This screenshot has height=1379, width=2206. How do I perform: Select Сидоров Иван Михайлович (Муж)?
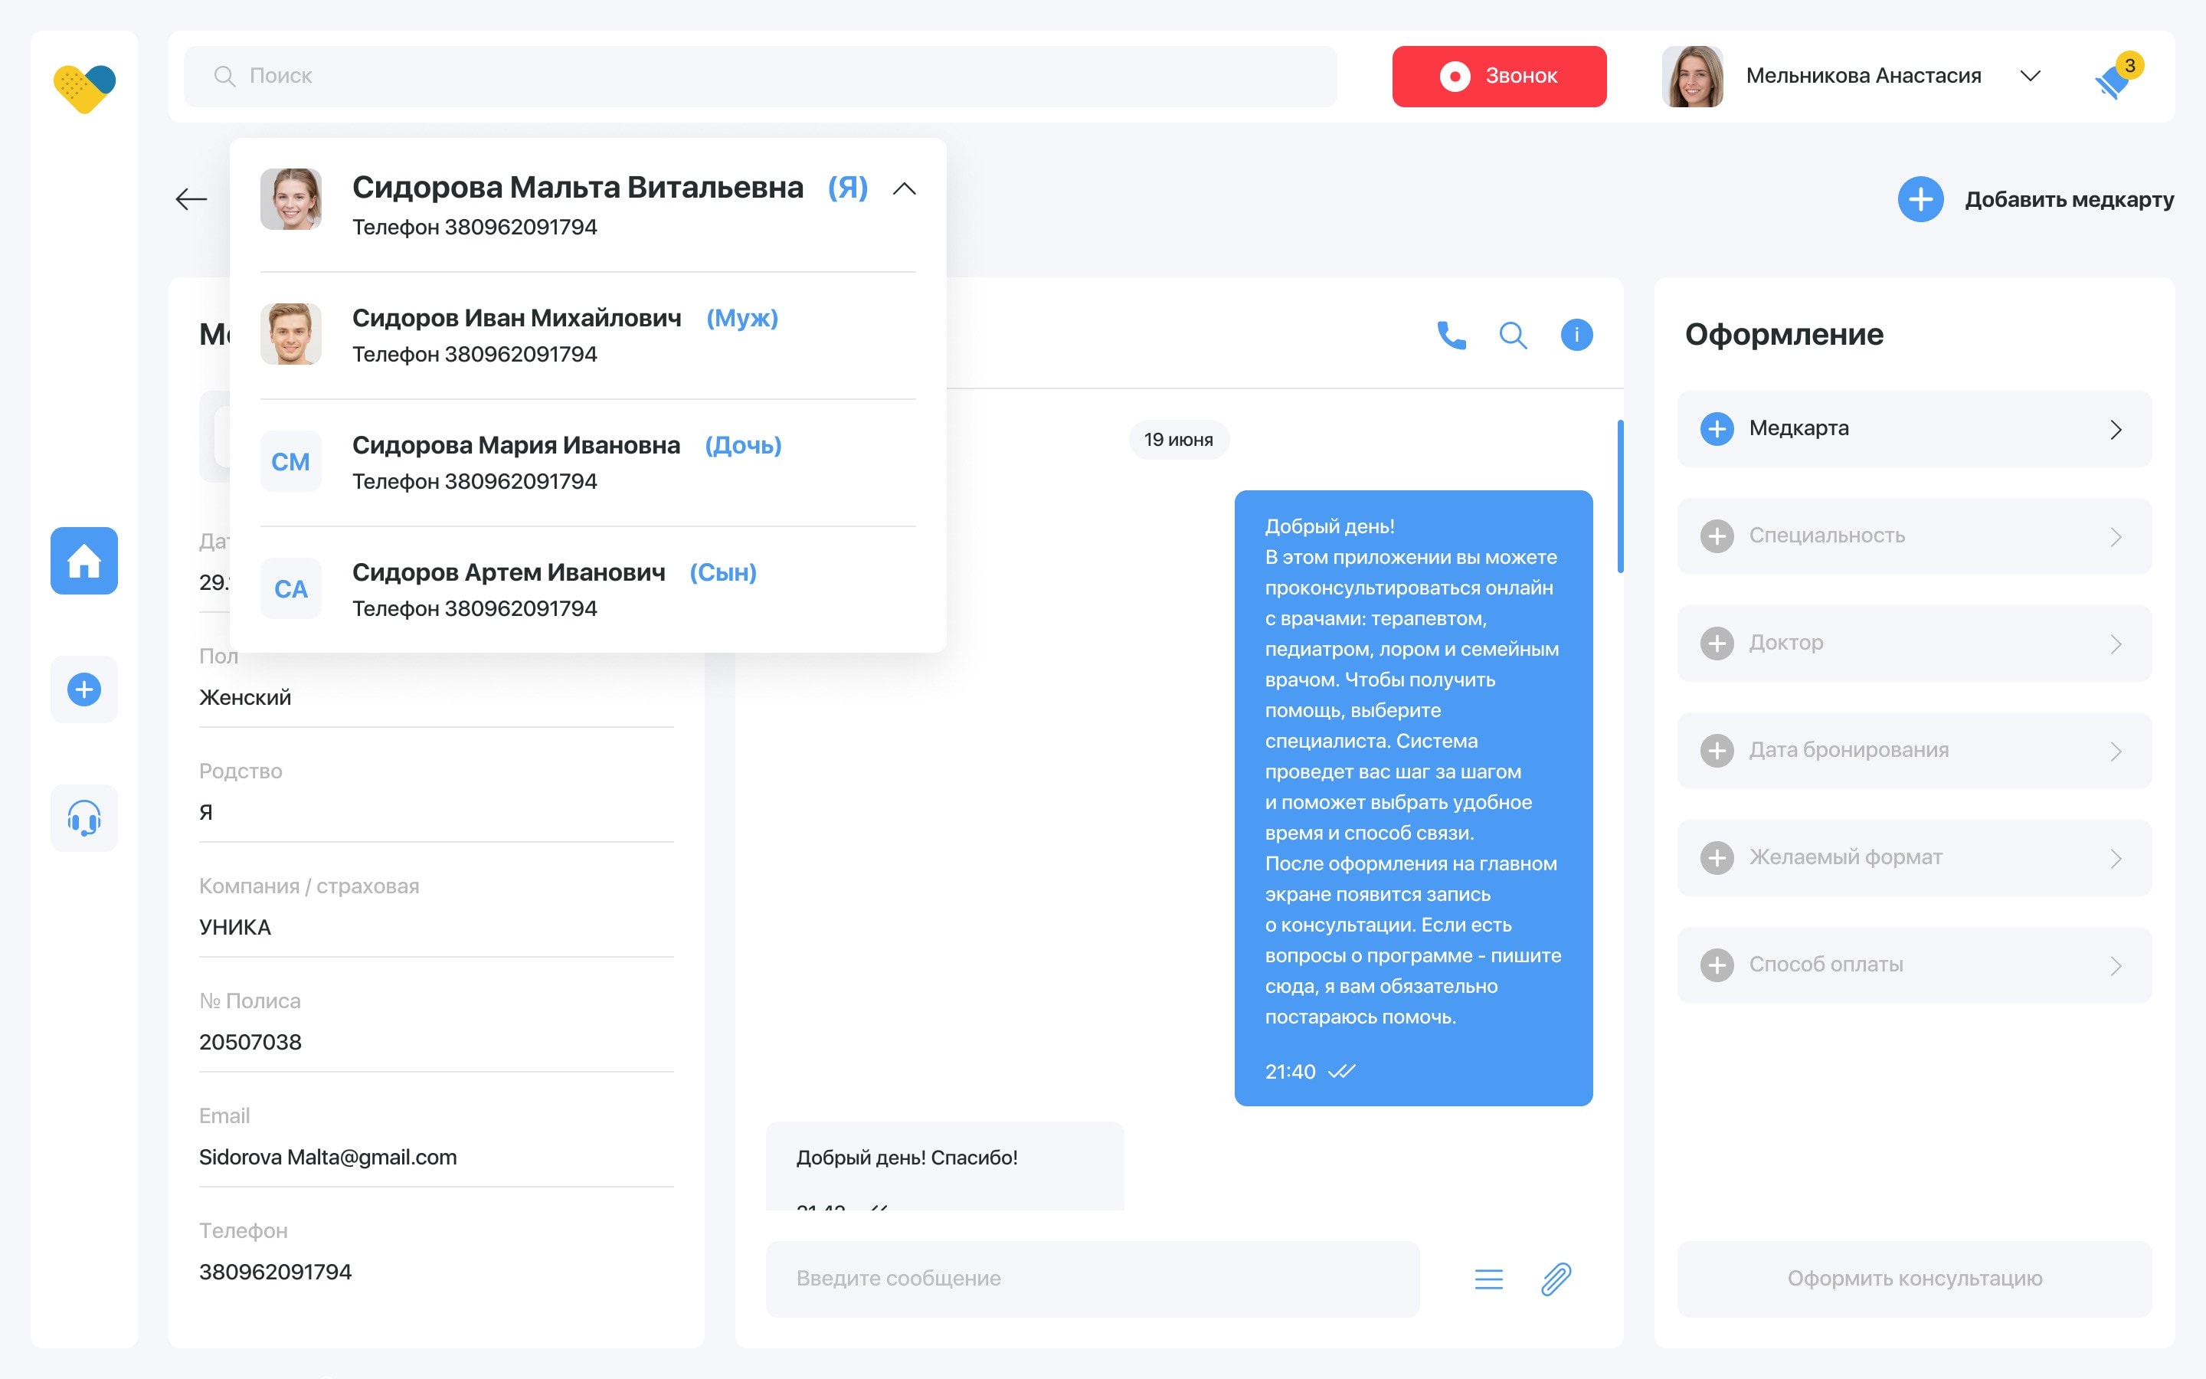pos(588,335)
